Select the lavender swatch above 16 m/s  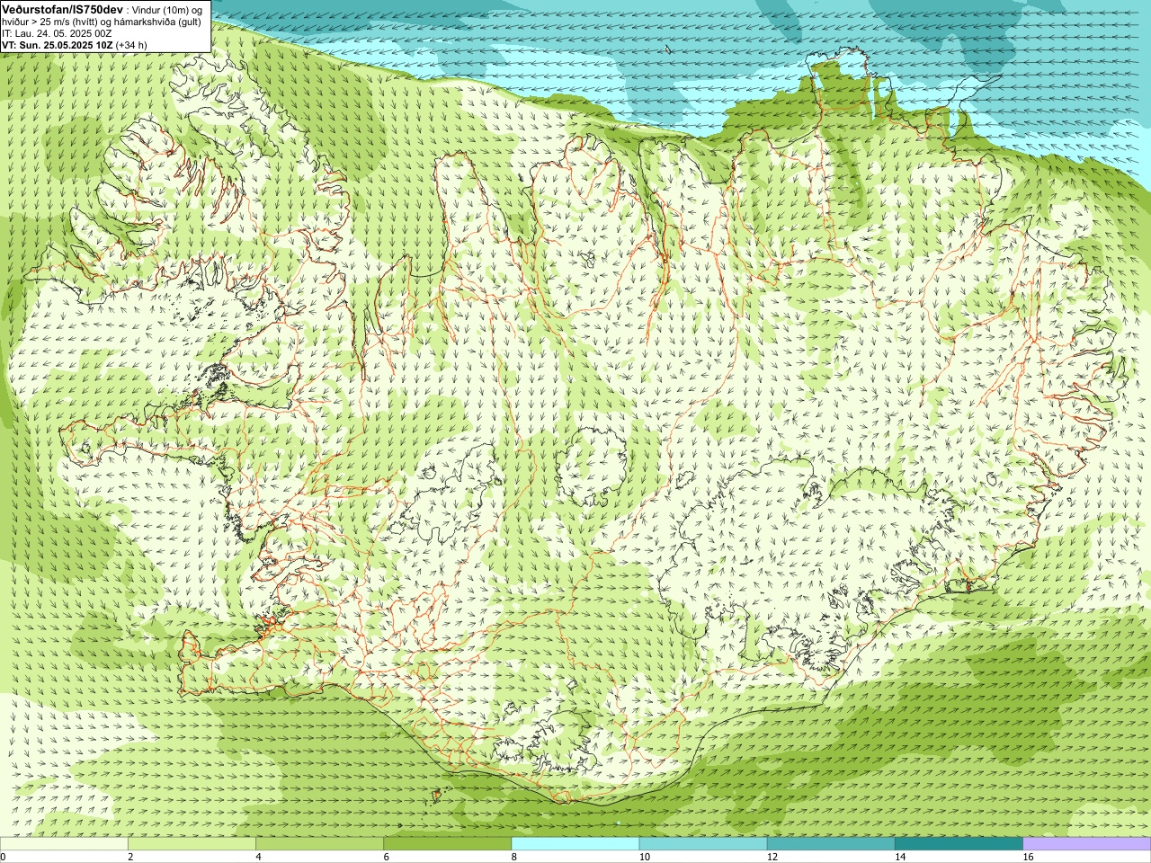point(1087,844)
